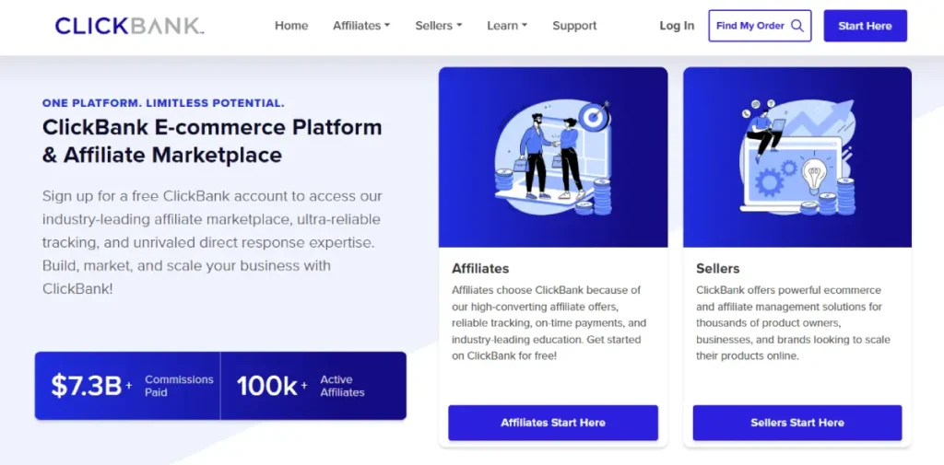Image resolution: width=944 pixels, height=465 pixels.
Task: Click the Affiliates card description text
Action: coord(549,323)
